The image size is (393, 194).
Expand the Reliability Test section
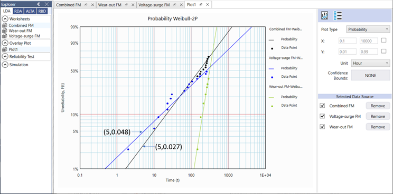5,56
